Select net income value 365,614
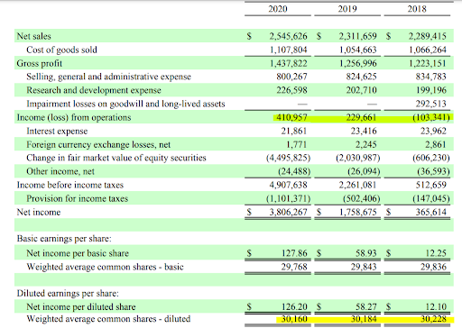The image size is (462, 328). [431, 212]
